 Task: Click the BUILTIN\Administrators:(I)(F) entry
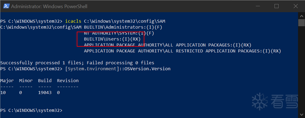123,27
